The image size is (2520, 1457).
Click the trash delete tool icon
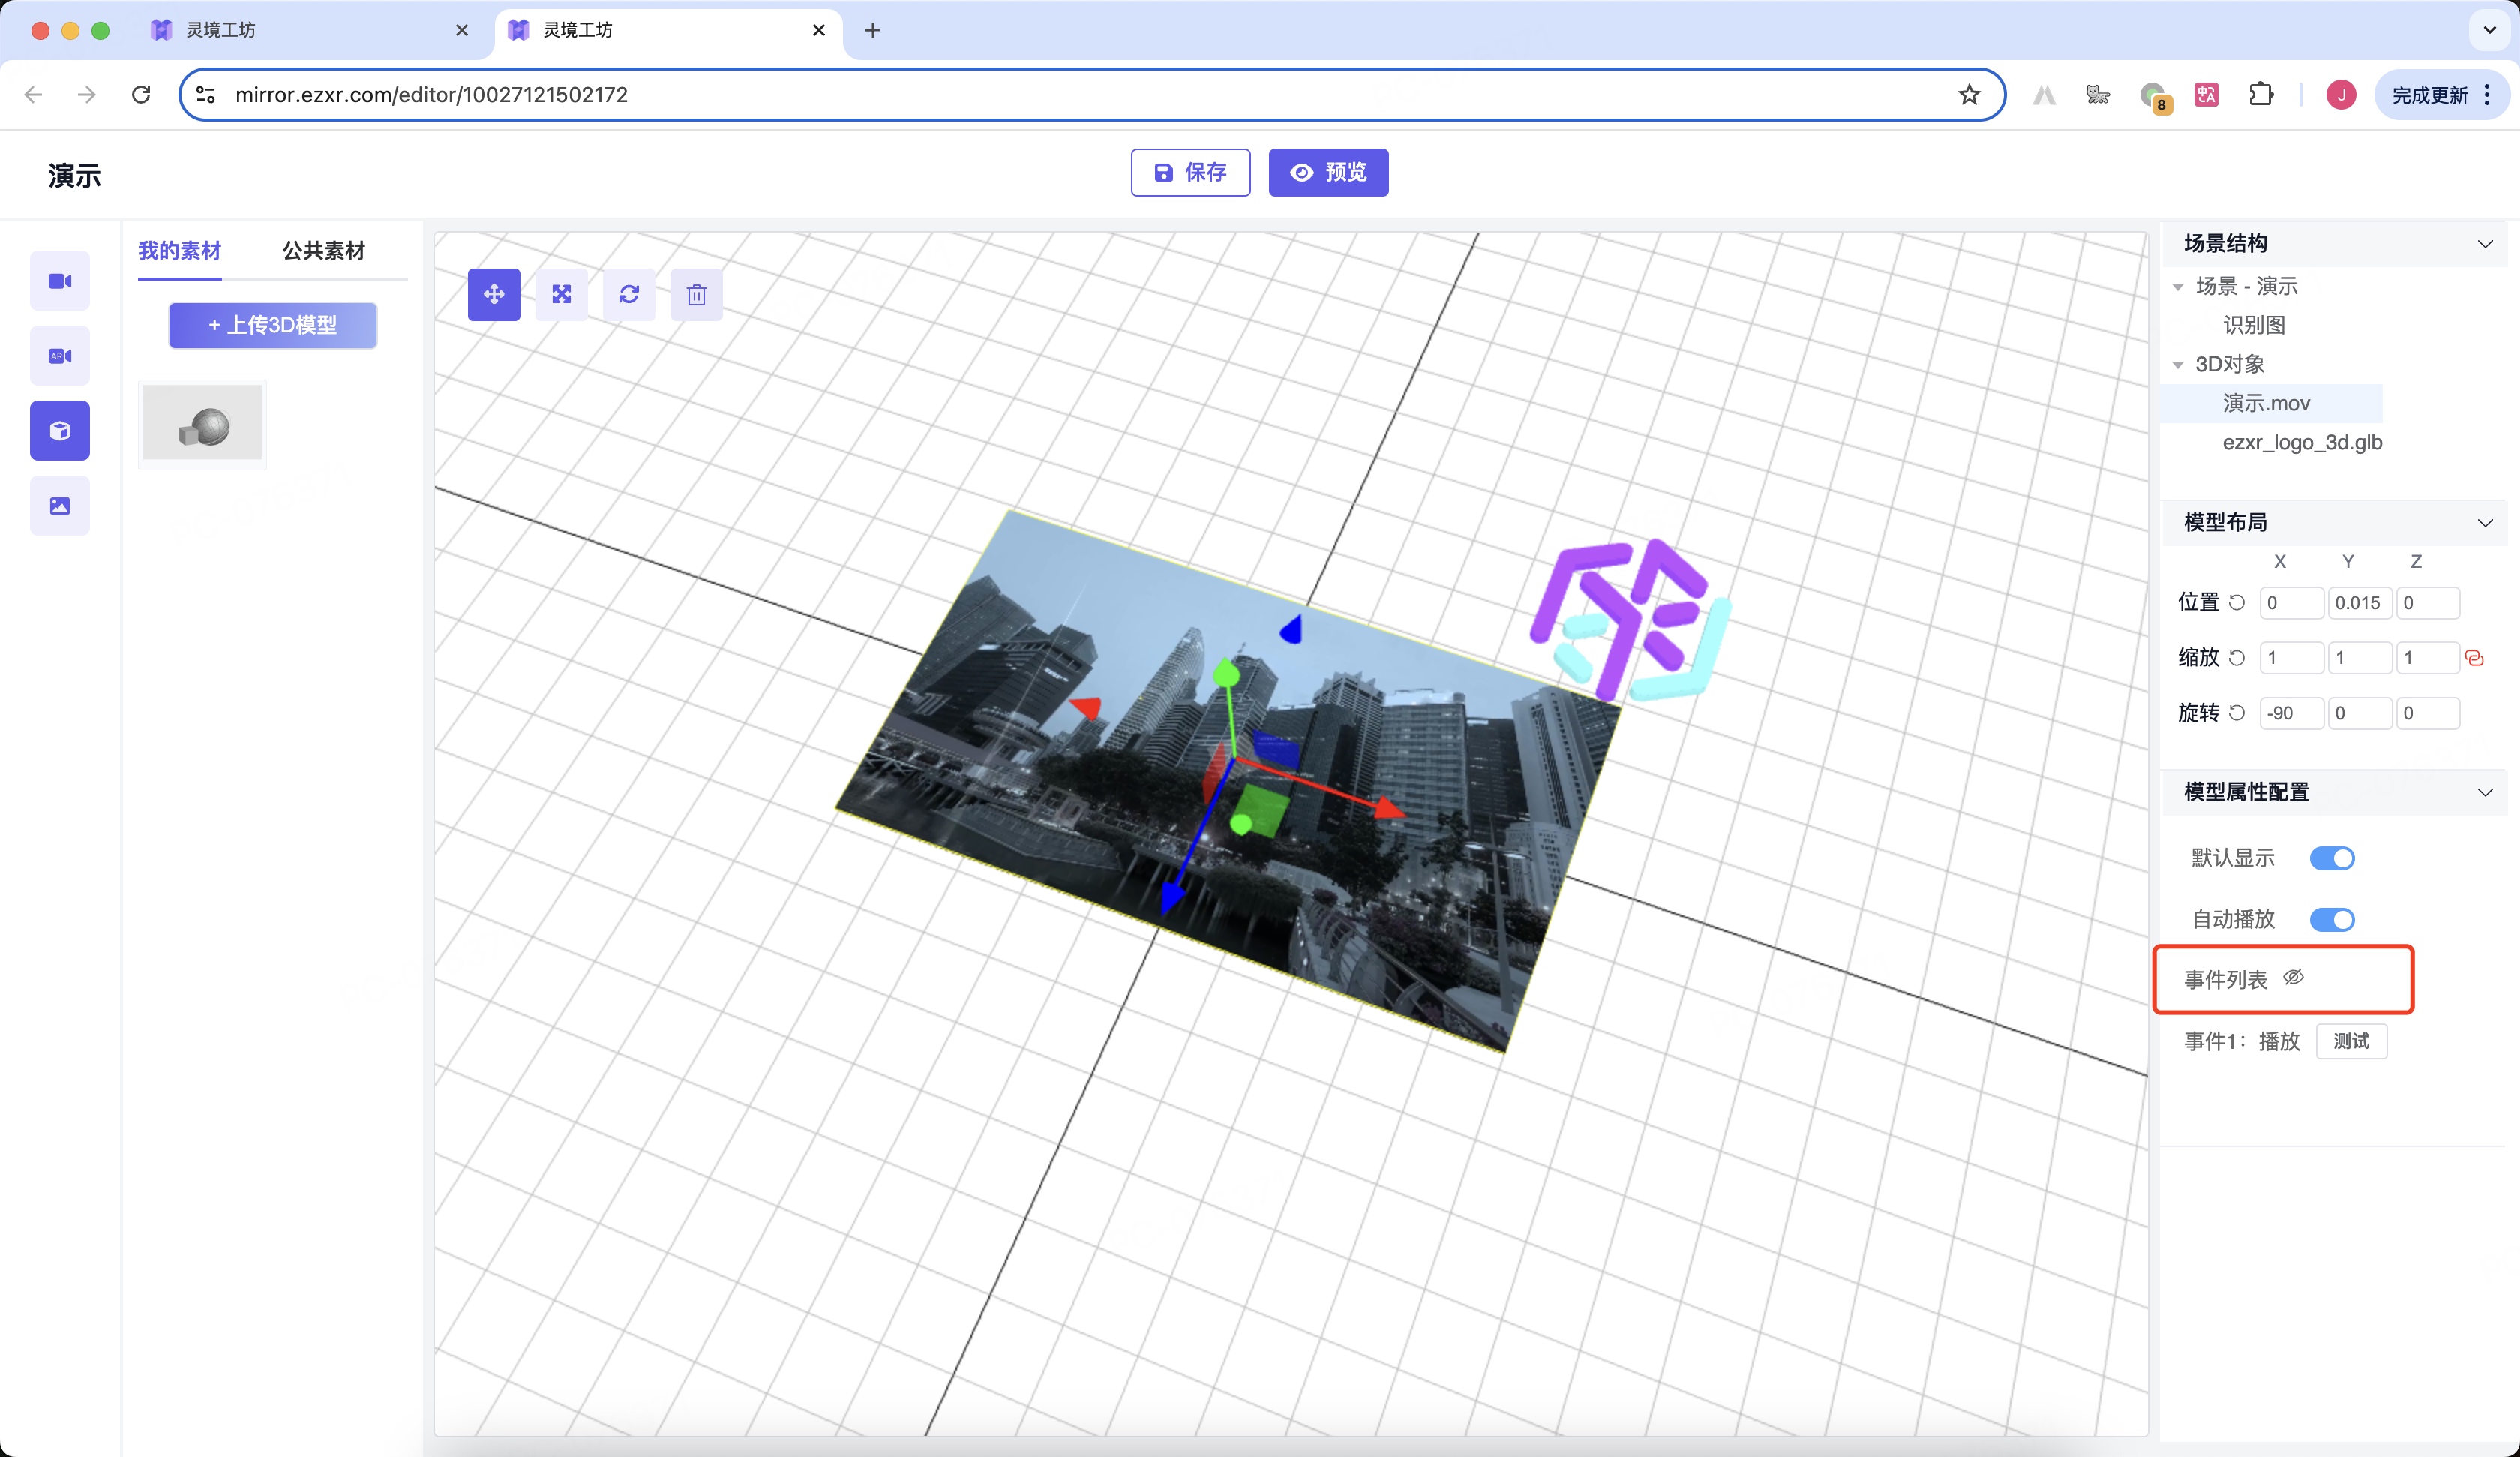coord(697,294)
